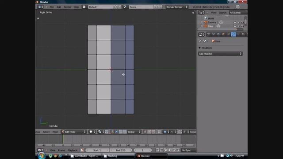Switch to Render properties tab

pos(208,34)
